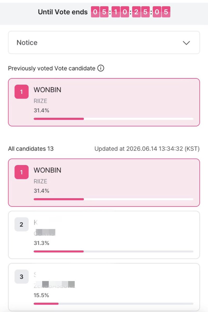The image size is (208, 312).
Task: Click WONBIN progress bar in All candidates list
Action: click(114, 199)
